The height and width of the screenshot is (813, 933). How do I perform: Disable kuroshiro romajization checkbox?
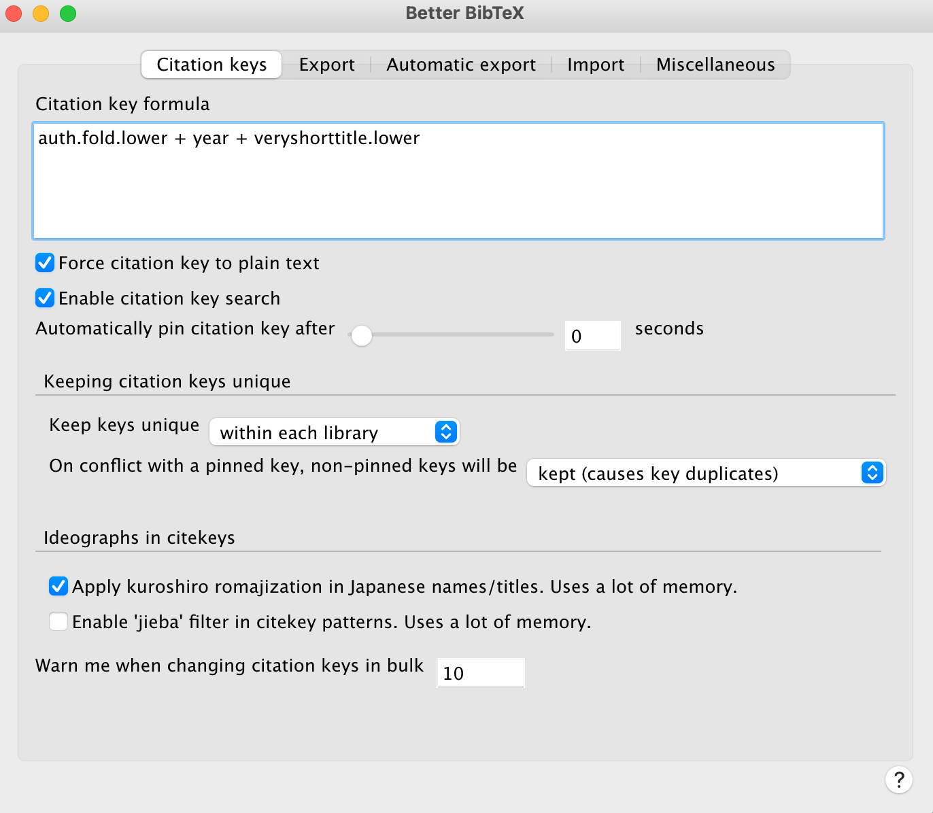coord(58,586)
